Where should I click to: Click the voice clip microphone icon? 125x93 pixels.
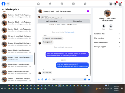[39, 79]
